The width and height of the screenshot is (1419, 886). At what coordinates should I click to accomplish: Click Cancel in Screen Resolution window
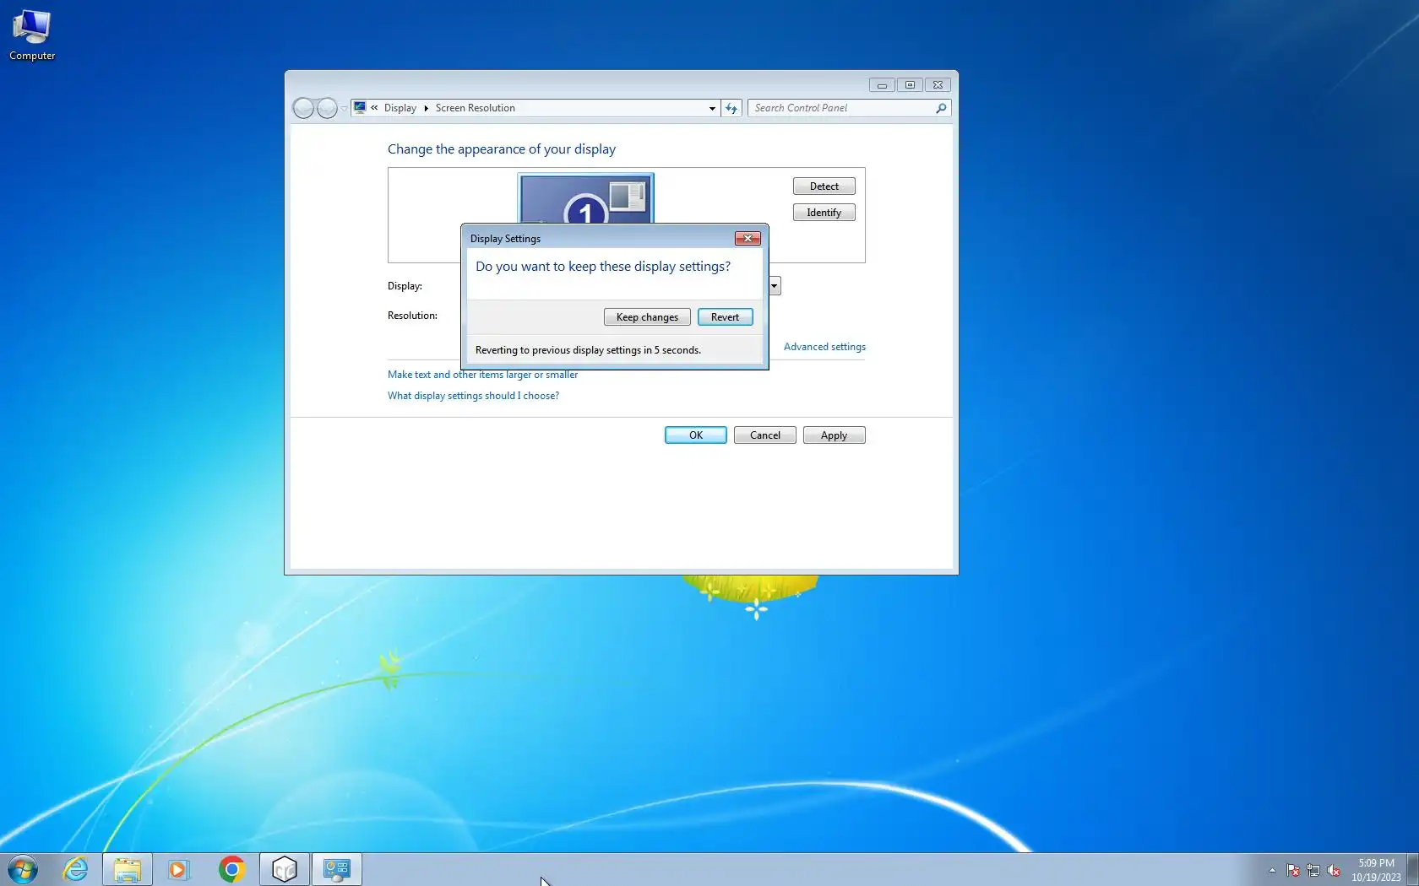[765, 435]
